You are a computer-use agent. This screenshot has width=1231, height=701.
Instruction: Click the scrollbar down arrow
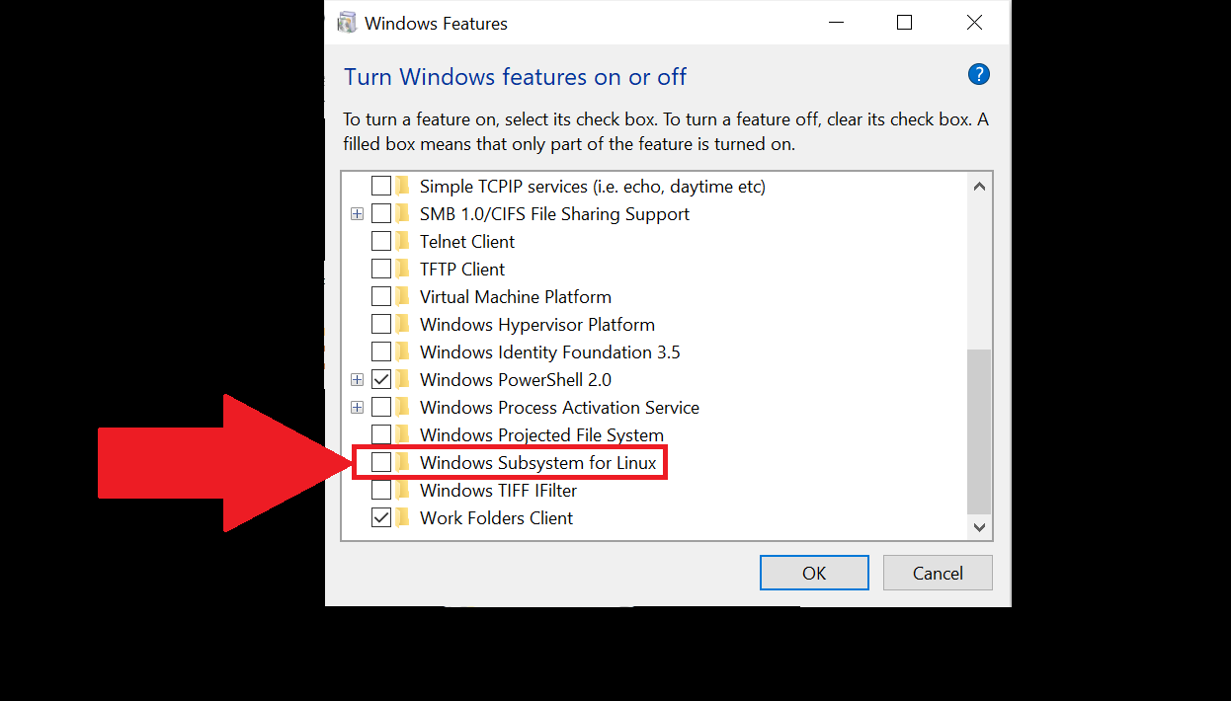coord(979,527)
